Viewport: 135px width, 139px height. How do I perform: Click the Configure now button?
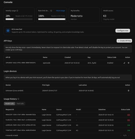123,31
